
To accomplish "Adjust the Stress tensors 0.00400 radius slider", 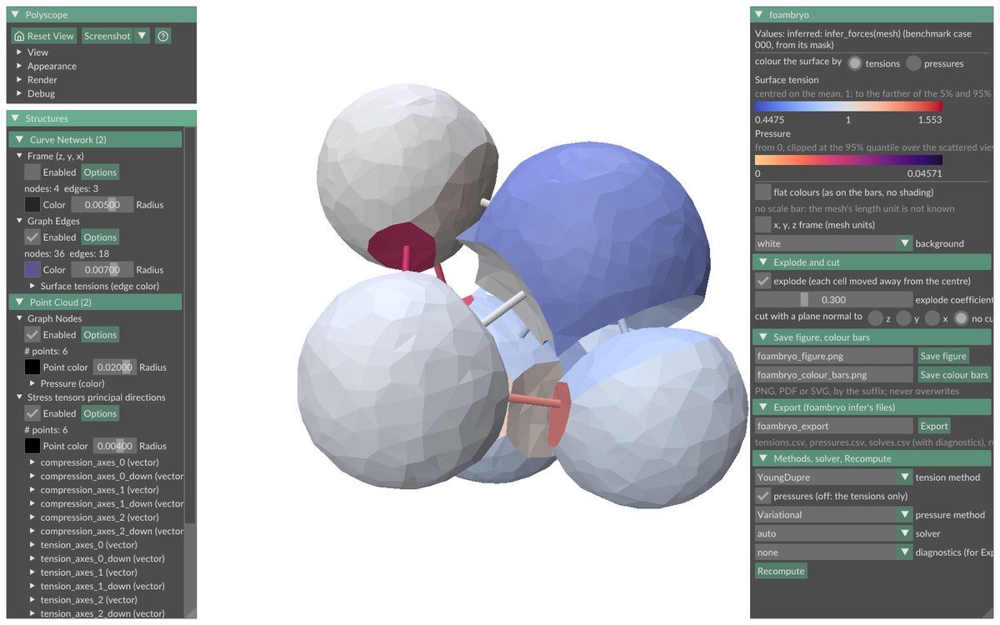I will tap(114, 446).
